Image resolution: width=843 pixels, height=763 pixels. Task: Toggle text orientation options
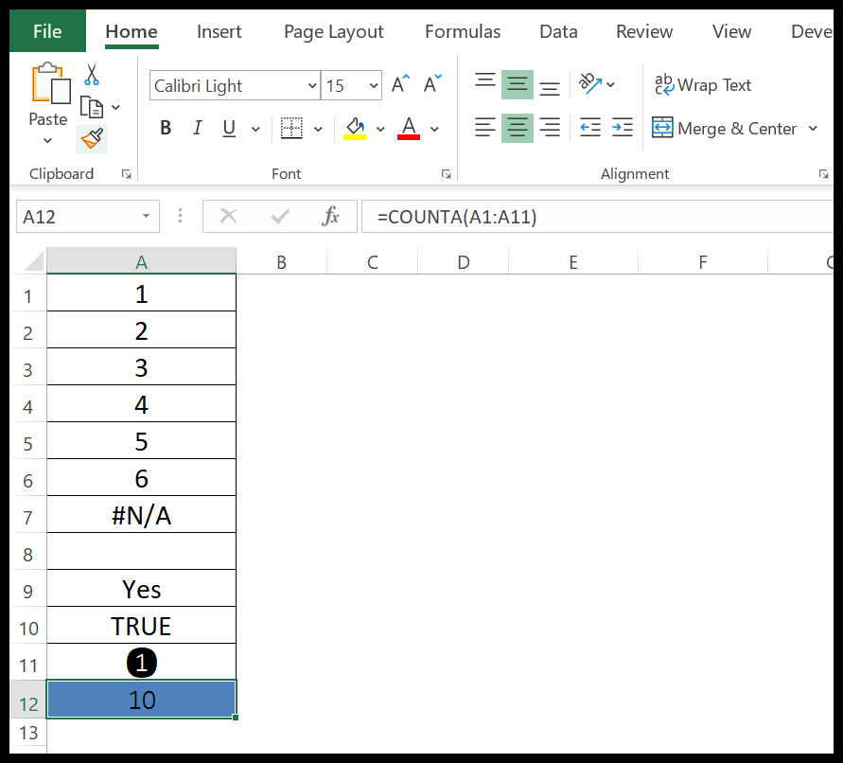coord(591,84)
